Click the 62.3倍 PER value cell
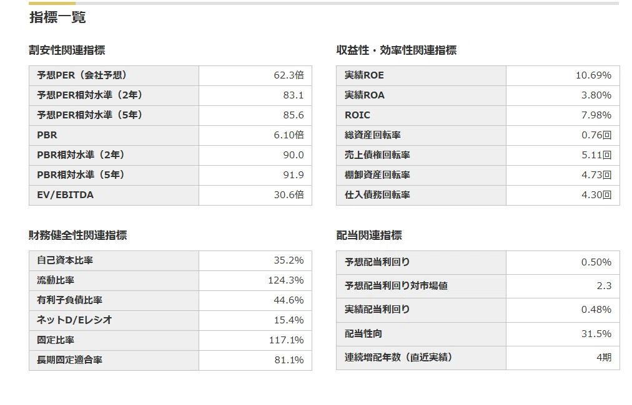This screenshot has height=405, width=632. (255, 75)
